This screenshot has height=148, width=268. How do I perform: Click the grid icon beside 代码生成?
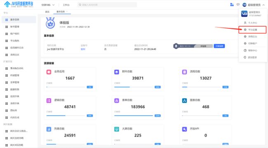[7, 117]
